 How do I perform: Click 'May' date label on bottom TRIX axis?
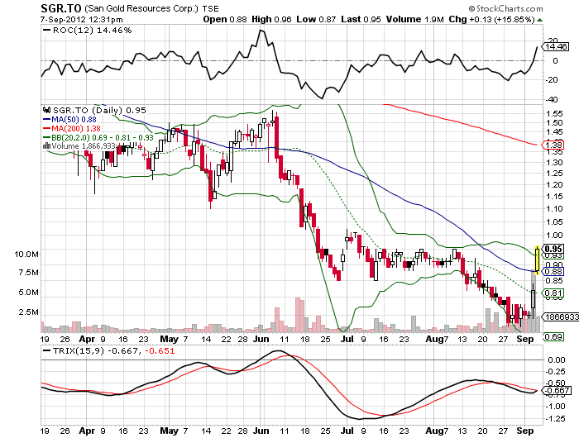[x=169, y=431]
